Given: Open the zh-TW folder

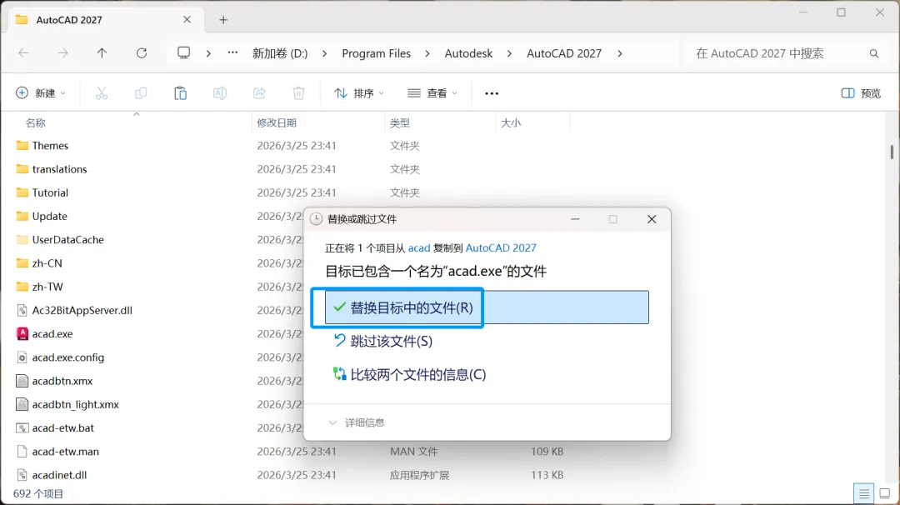Looking at the screenshot, I should coord(40,287).
